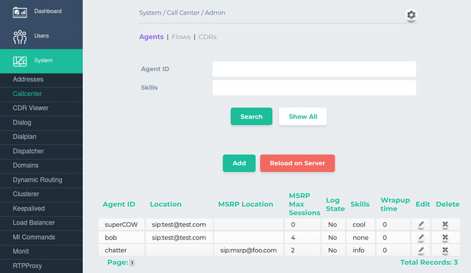Click the Search button
The height and width of the screenshot is (273, 471).
[x=251, y=117]
